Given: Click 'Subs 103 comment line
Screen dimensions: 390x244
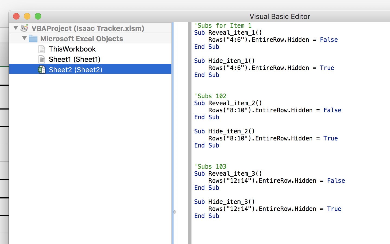Looking at the screenshot, I should (210, 166).
